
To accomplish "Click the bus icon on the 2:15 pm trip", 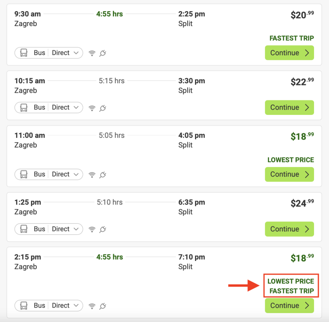I will click(24, 305).
